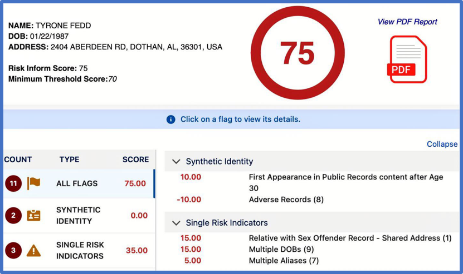Select the SINGLE RISK INDICATORS row label
463x274 pixels.
(80, 251)
